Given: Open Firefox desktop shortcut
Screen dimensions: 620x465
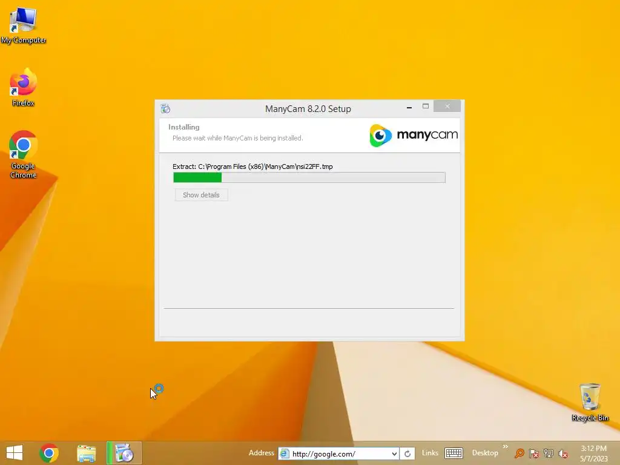Looking at the screenshot, I should click(24, 87).
